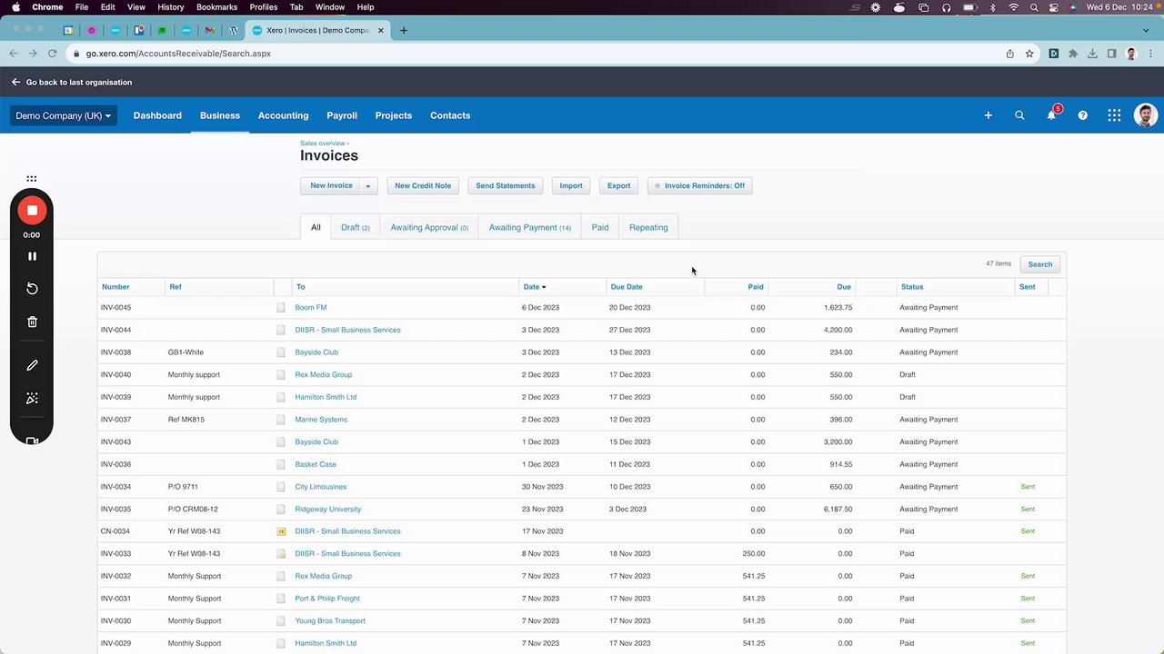The height and width of the screenshot is (654, 1164).
Task: Open the Contacts menu
Action: (450, 115)
